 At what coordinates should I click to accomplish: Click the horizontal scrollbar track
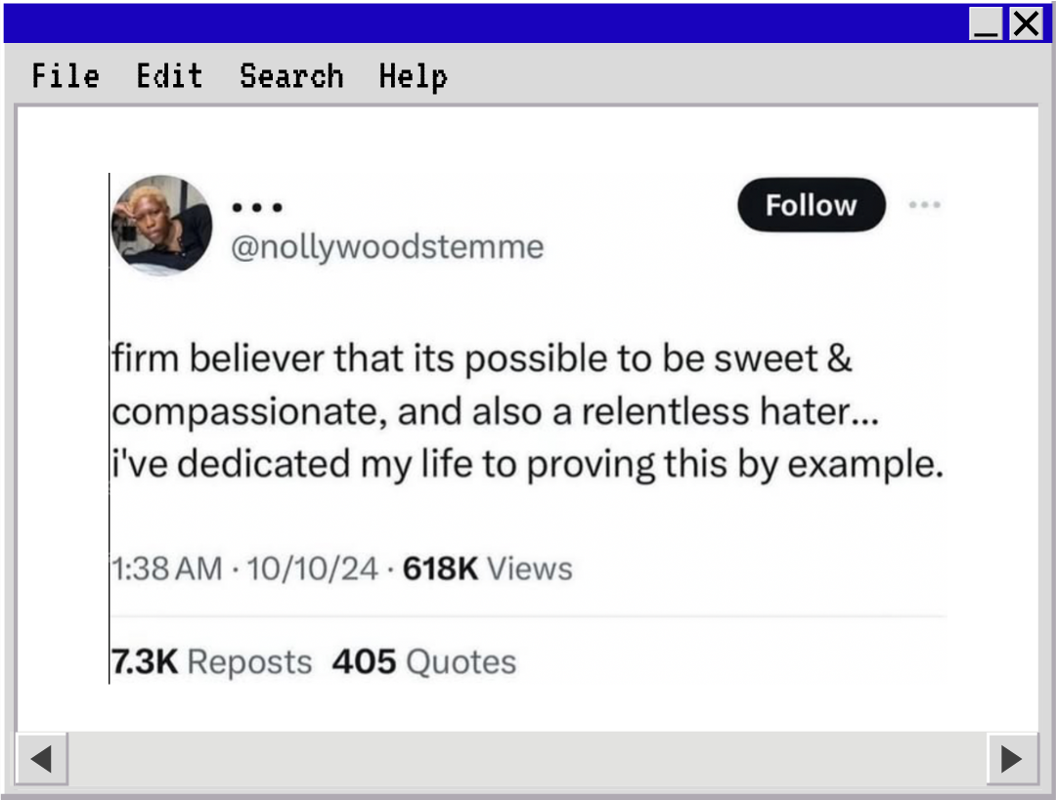click(x=528, y=759)
